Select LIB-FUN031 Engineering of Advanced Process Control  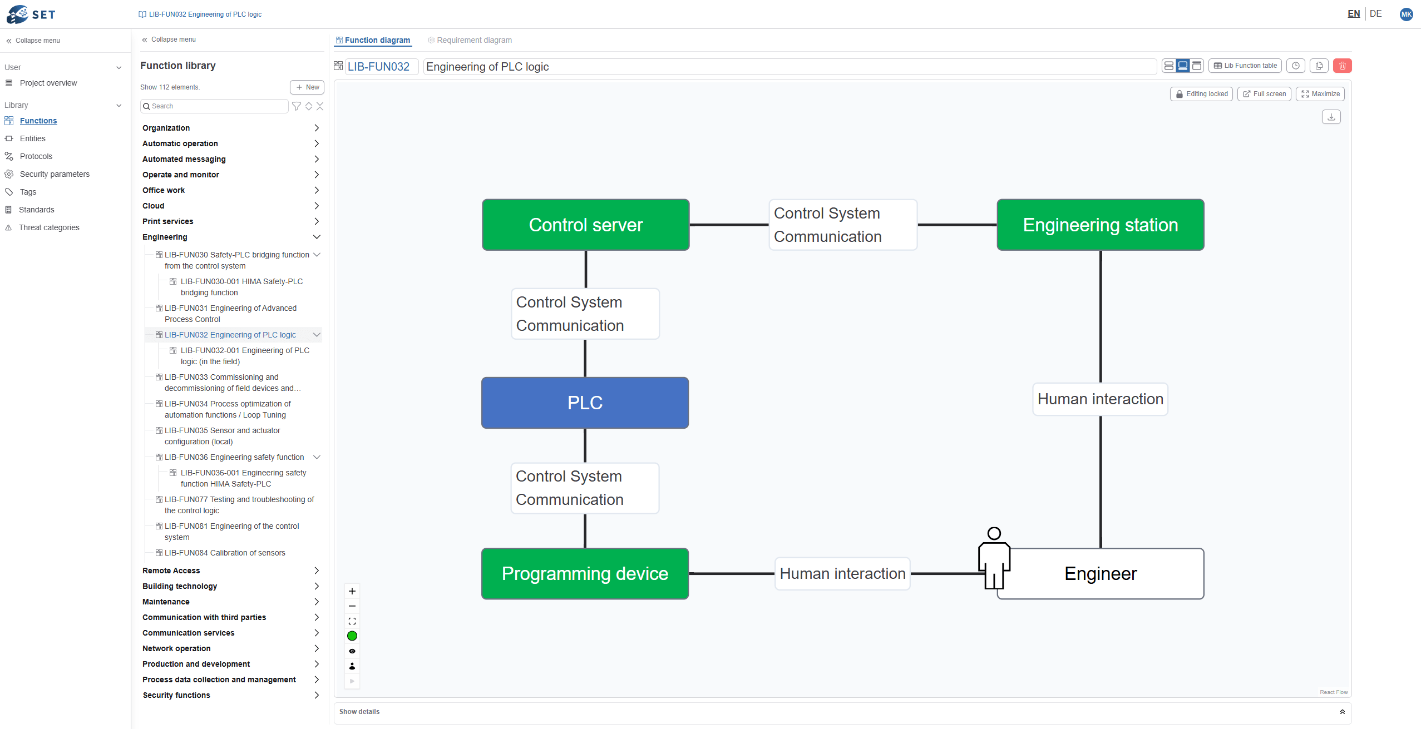point(230,314)
